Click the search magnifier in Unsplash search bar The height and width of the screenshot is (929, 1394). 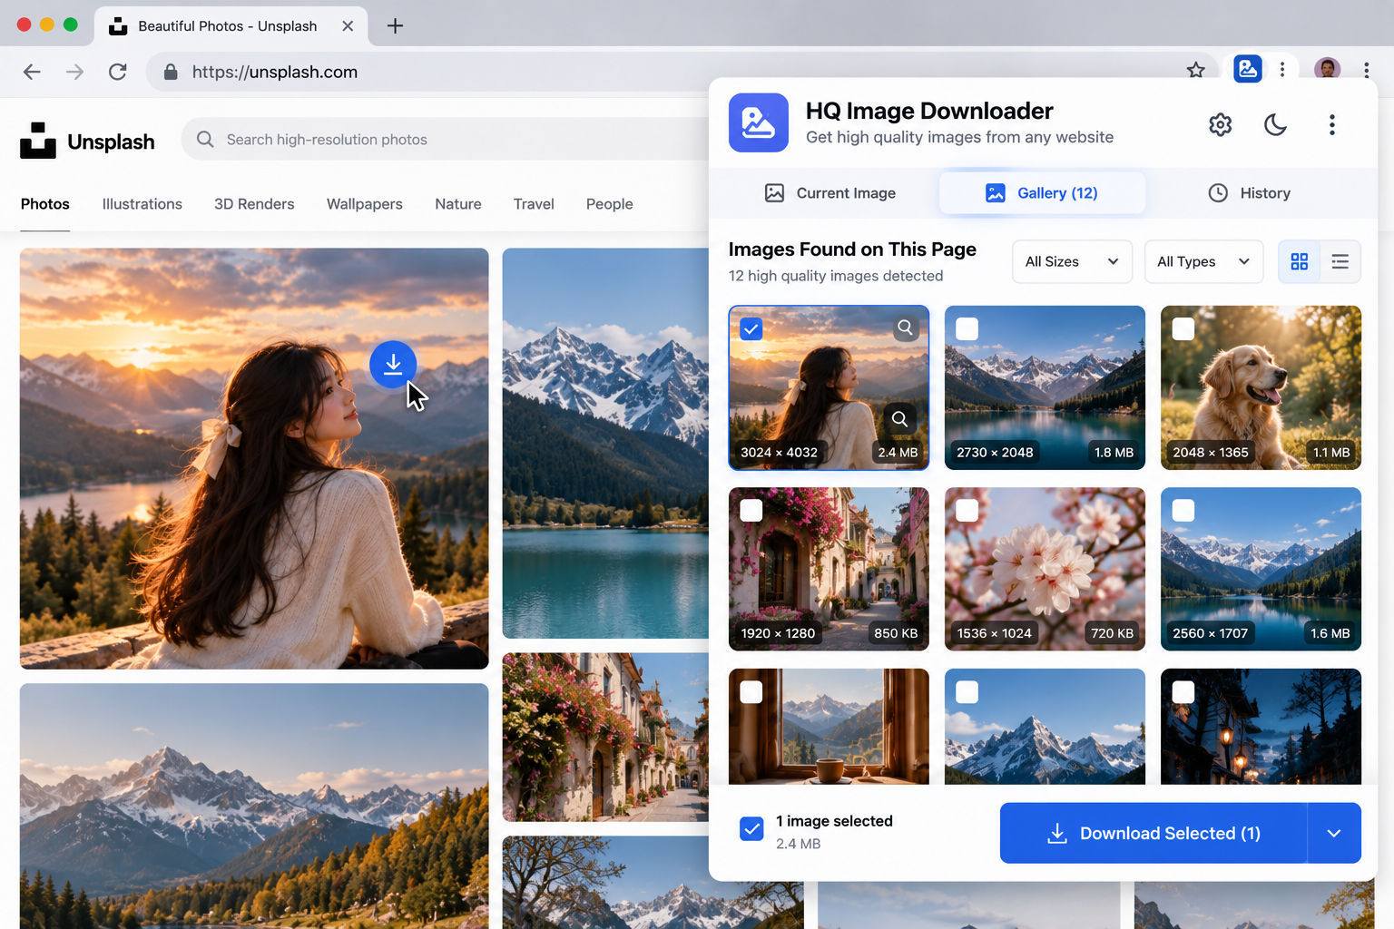pos(205,139)
